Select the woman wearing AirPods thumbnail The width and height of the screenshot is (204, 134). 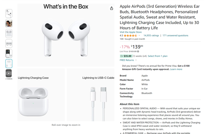[x=9, y=23]
